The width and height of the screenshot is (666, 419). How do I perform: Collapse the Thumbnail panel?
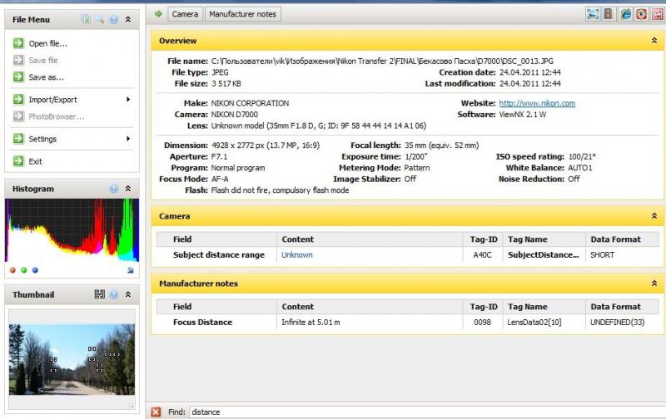tap(128, 294)
